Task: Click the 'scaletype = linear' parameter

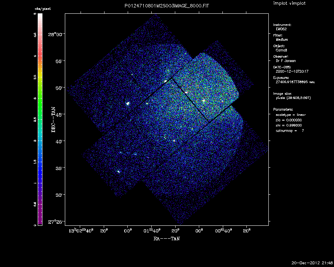Action: coord(290,115)
